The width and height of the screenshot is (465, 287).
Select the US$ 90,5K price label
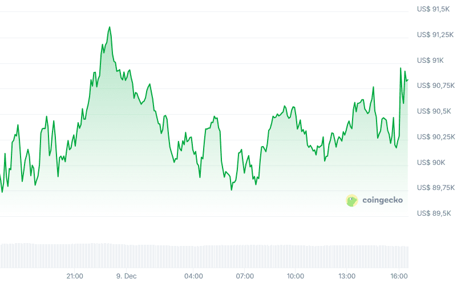click(x=435, y=111)
